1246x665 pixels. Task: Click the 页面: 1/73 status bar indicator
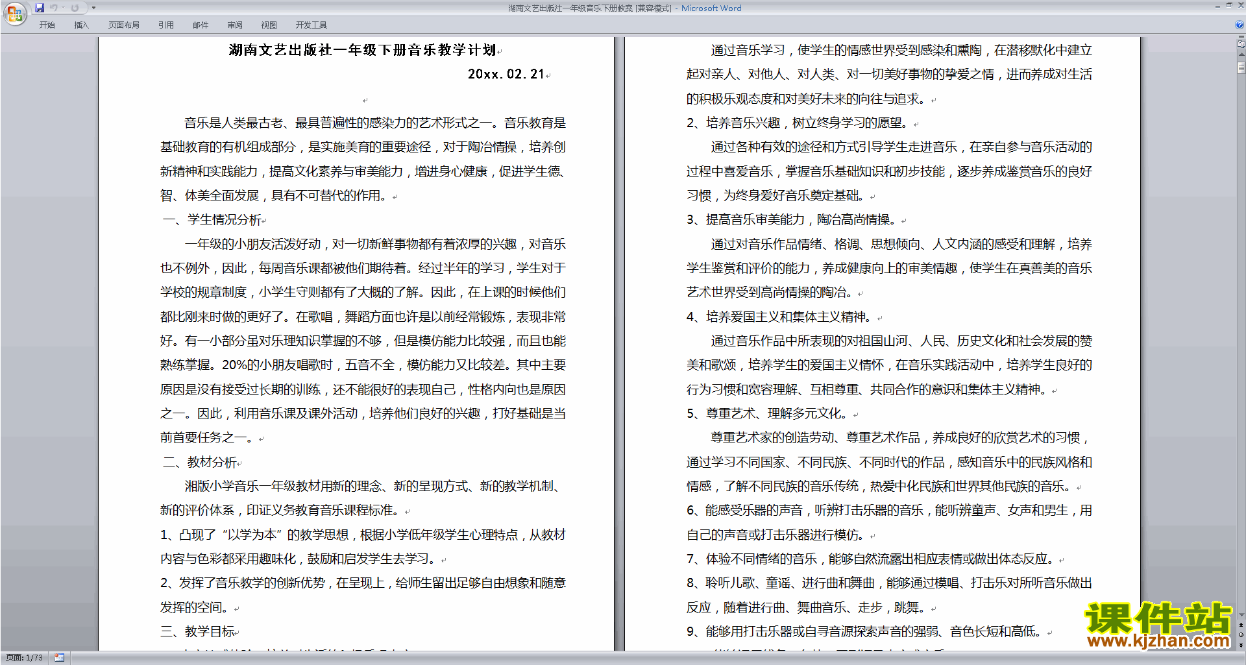click(25, 658)
